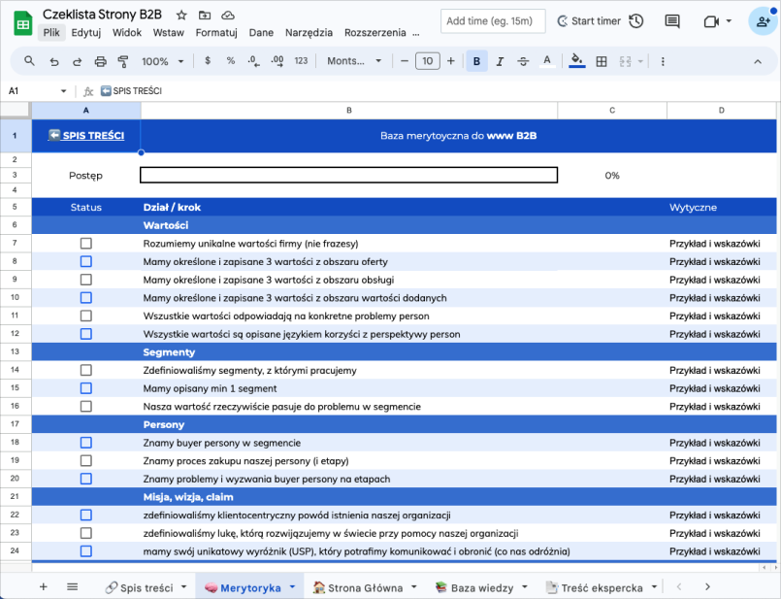Click the Start timer button
The height and width of the screenshot is (599, 781).
(x=587, y=21)
